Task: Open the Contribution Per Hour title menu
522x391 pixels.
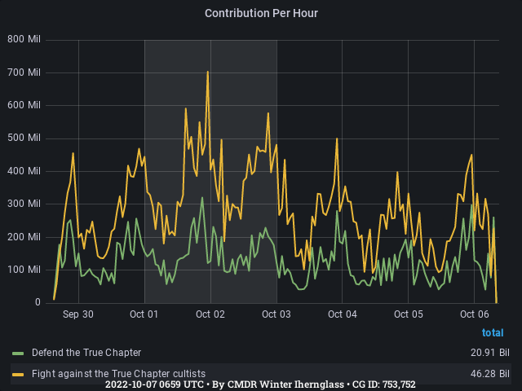Action: point(261,13)
